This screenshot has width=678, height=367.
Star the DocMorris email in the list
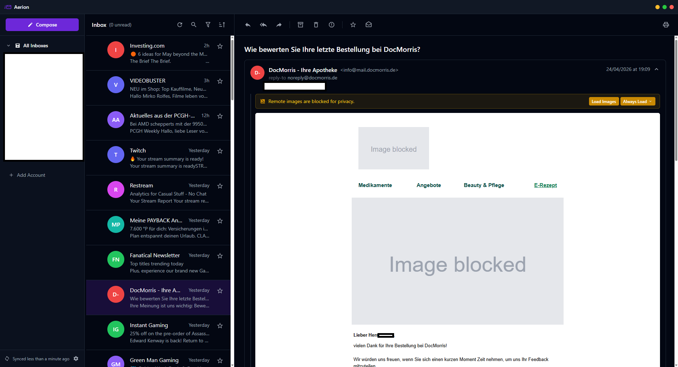pos(220,291)
